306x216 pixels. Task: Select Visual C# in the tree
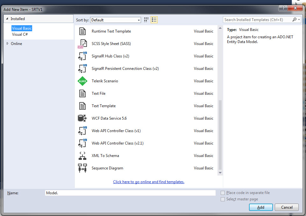[x=20, y=34]
